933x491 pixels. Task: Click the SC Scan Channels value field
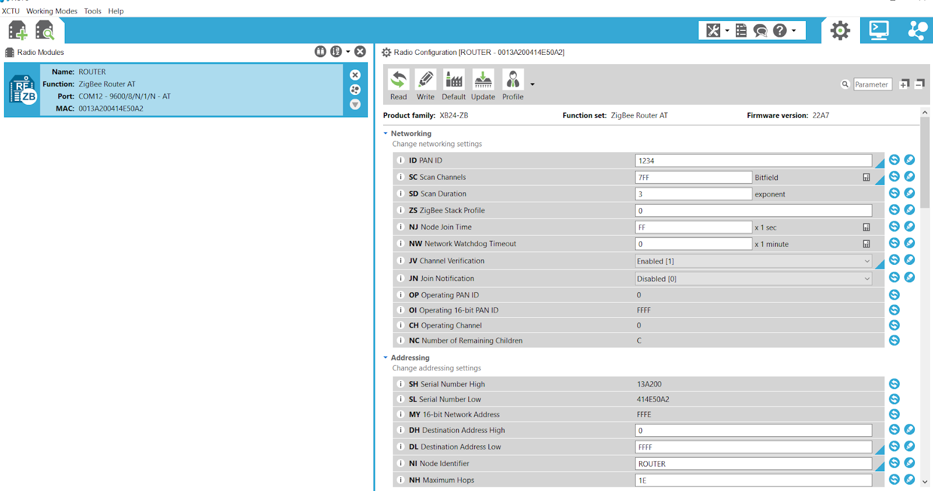[693, 177]
